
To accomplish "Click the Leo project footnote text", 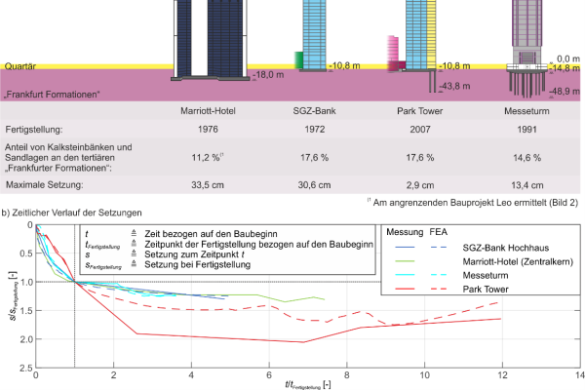I will click(x=473, y=203).
